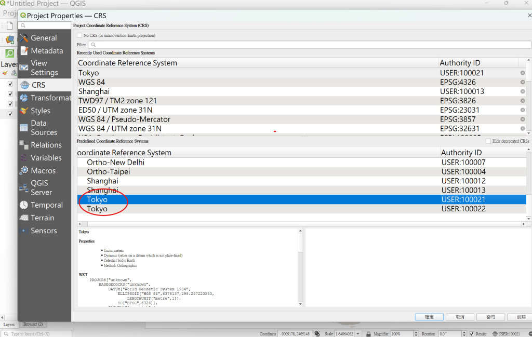Click the New Project icon in QGIS toolbar

click(9, 26)
